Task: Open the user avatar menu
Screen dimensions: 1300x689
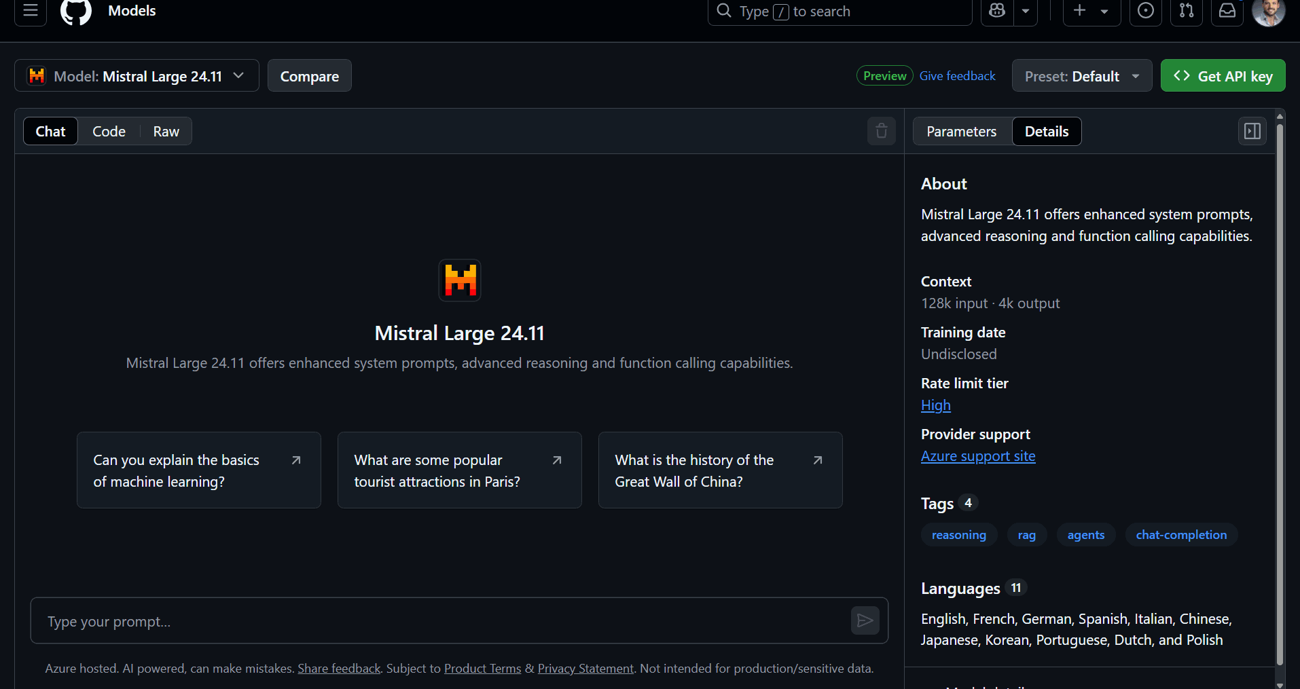Action: (1268, 11)
